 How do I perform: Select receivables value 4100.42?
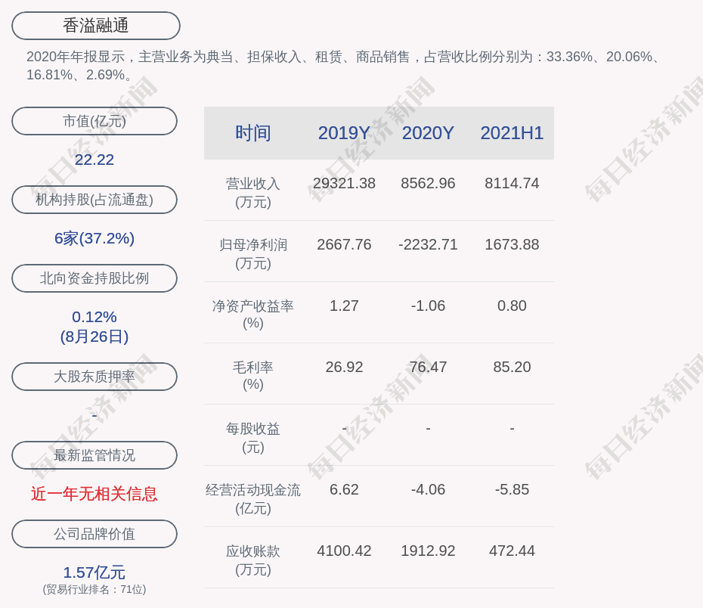pos(344,551)
